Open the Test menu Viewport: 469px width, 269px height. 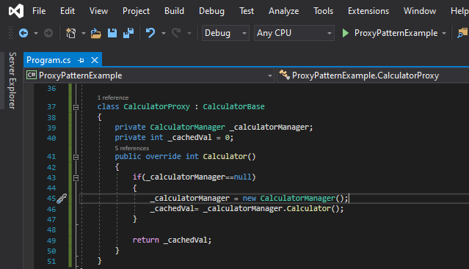click(x=247, y=11)
